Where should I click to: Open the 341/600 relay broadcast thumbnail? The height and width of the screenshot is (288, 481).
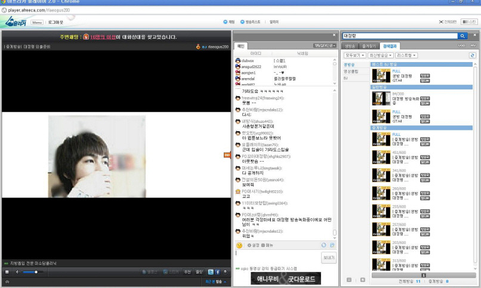click(381, 175)
